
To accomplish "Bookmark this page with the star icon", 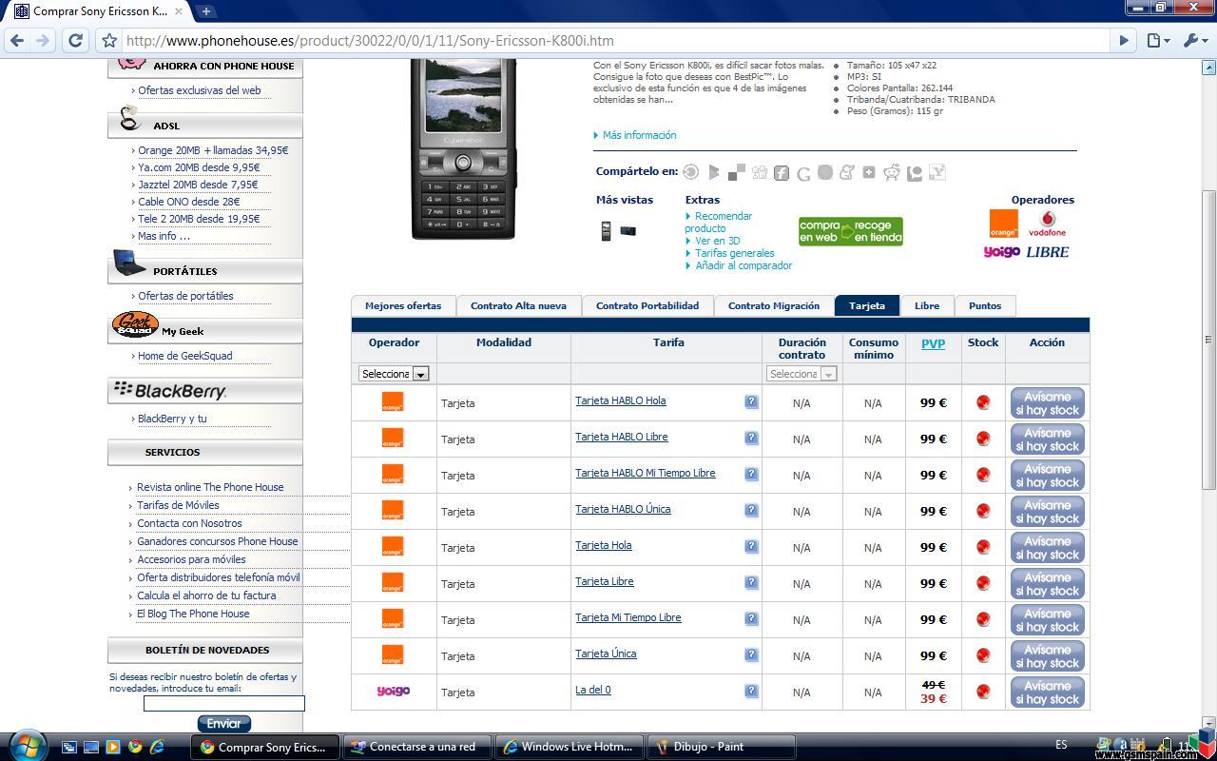I will [109, 41].
